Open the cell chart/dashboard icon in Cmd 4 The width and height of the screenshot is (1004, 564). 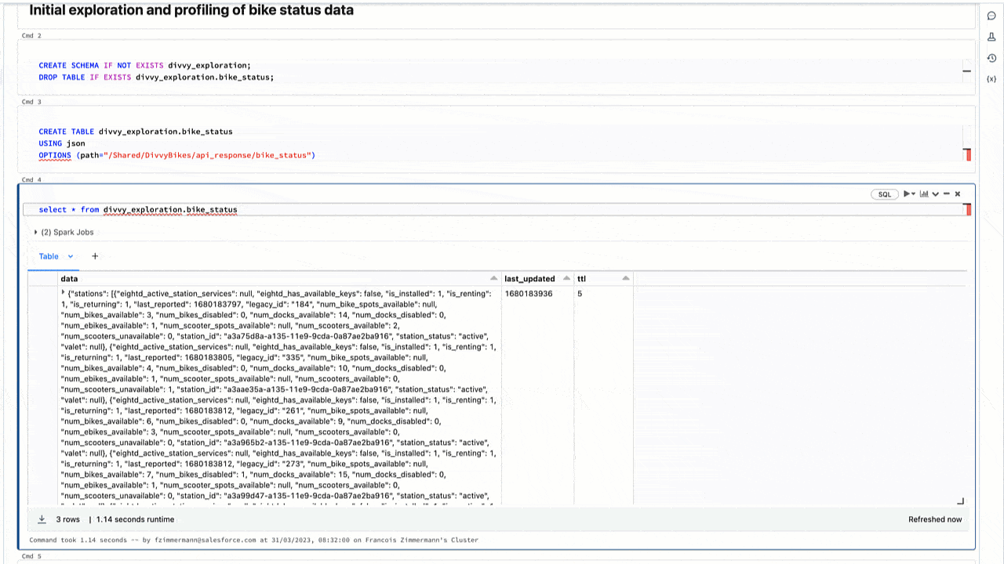point(924,193)
